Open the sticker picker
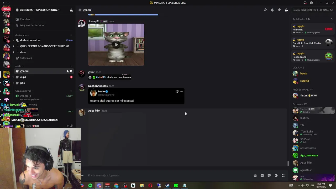 (x=269, y=176)
